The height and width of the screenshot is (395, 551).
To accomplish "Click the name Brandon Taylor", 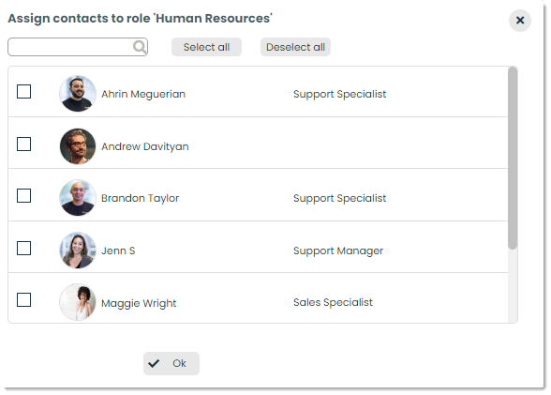I will pyautogui.click(x=140, y=198).
